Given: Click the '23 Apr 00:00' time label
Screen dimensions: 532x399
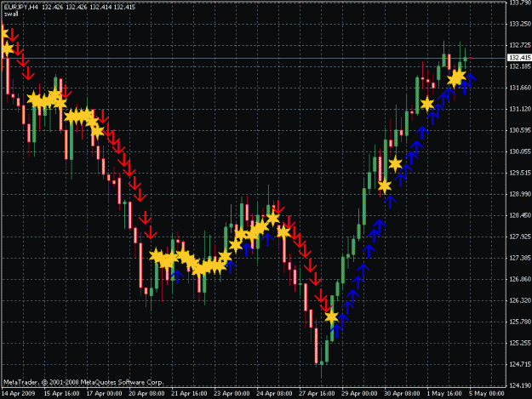Looking at the screenshot, I should pos(232,394).
